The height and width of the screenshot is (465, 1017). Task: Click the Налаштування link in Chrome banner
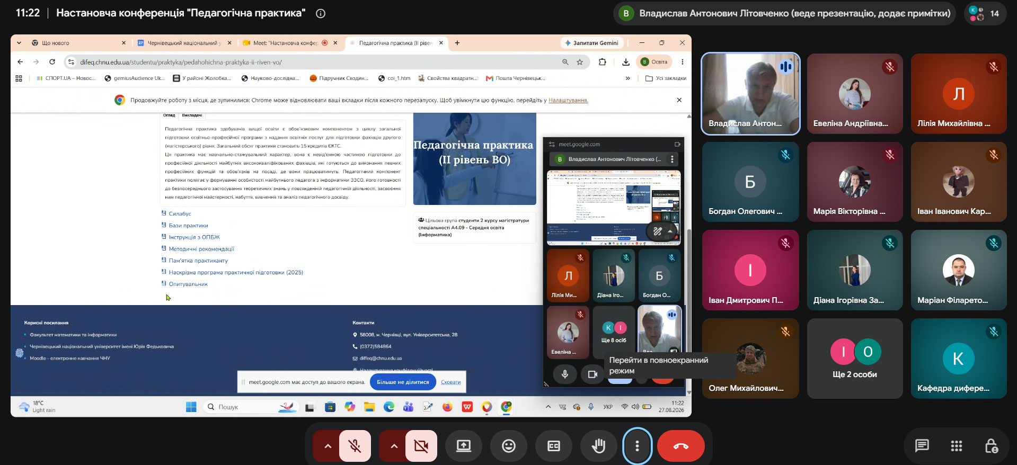point(568,100)
